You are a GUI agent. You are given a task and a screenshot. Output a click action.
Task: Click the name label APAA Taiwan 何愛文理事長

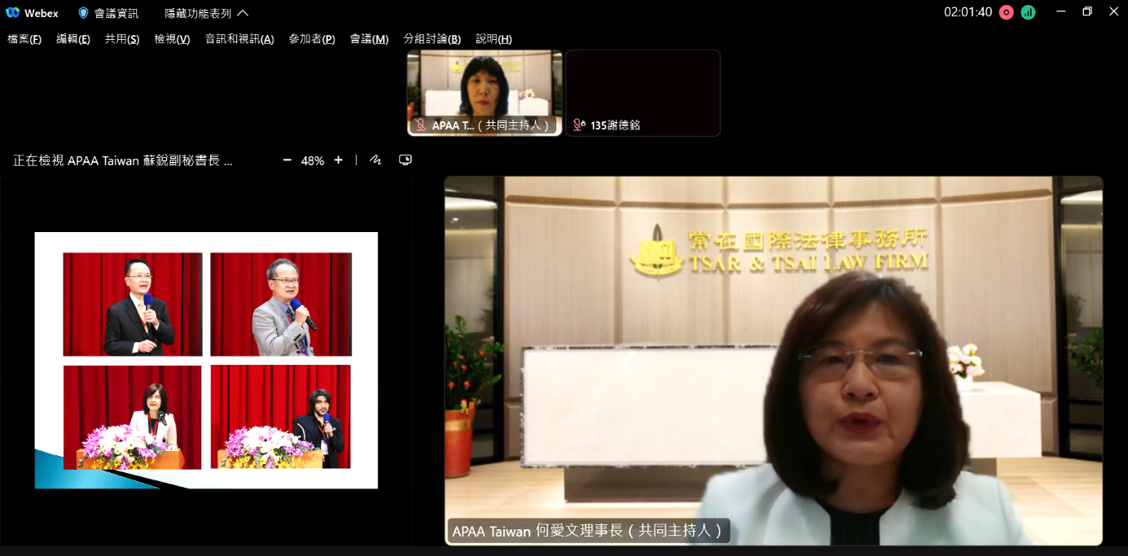[588, 532]
